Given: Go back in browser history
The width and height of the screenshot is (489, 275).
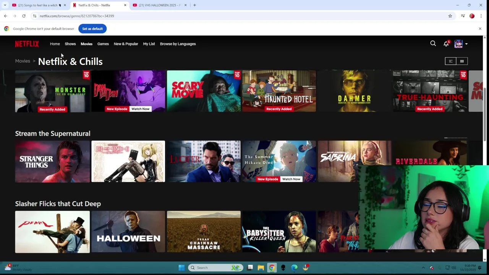Looking at the screenshot, I should coord(5,16).
